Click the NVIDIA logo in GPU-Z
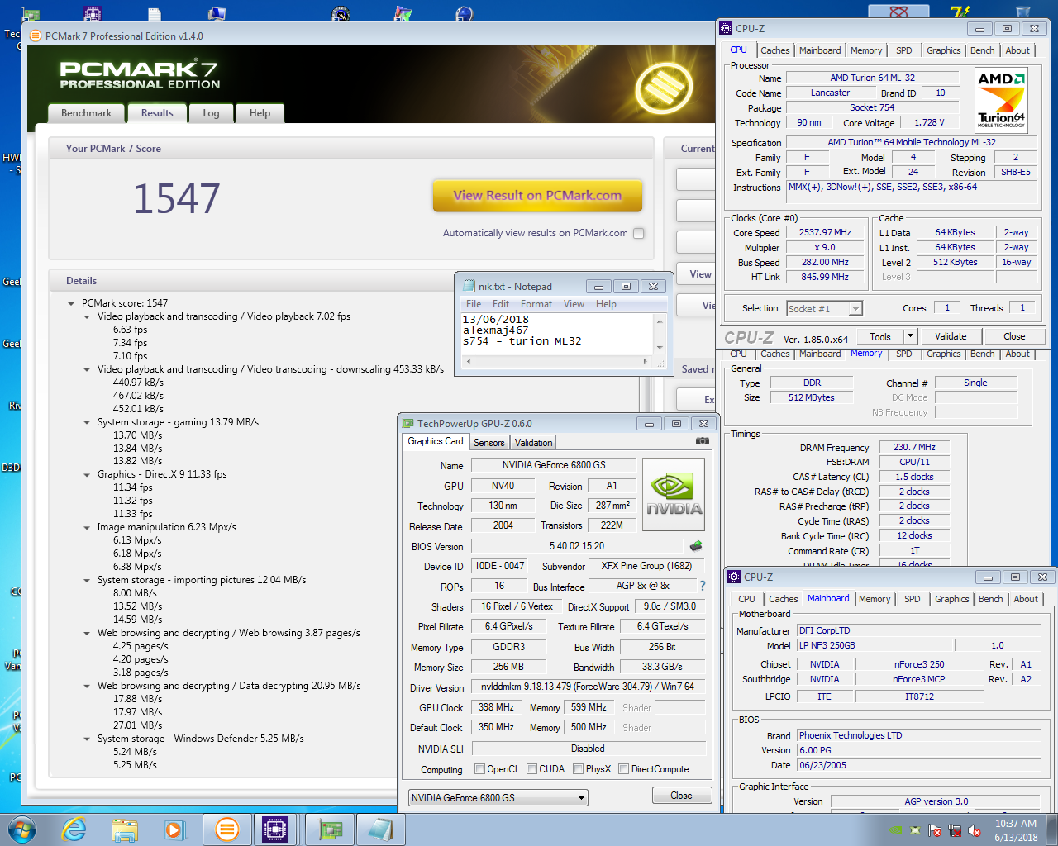The image size is (1058, 846). pos(674,495)
